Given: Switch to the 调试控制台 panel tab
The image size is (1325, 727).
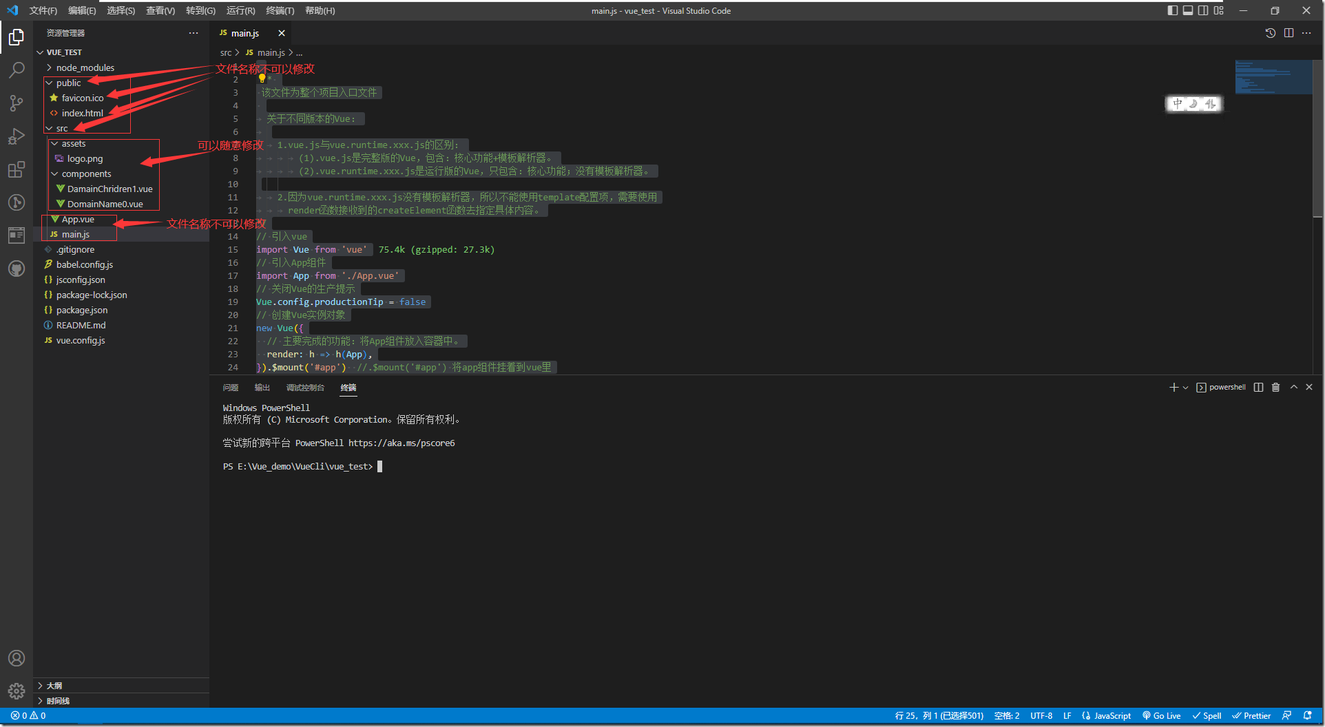Looking at the screenshot, I should pyautogui.click(x=305, y=388).
